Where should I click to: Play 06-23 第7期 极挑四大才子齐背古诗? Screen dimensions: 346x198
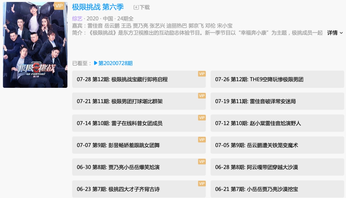coord(139,189)
